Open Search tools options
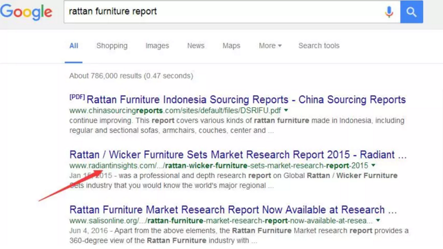 coord(319,46)
